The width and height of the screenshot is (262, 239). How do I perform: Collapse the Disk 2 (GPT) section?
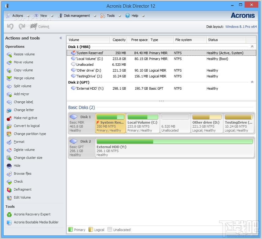coord(252,82)
